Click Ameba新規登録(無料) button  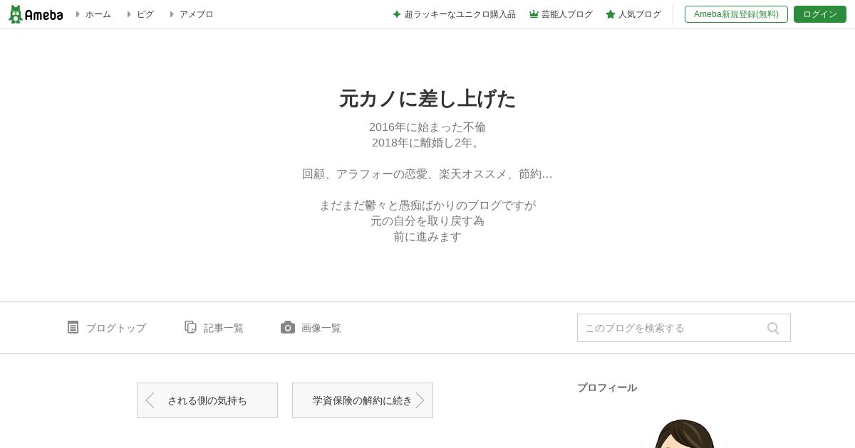click(736, 14)
